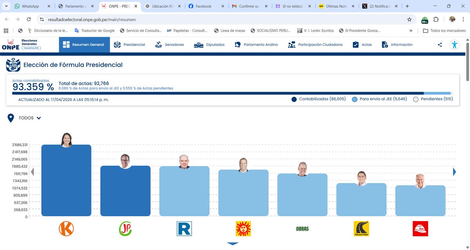470x250 pixels.
Task: Open the browser profile avatar
Action: click(x=452, y=19)
